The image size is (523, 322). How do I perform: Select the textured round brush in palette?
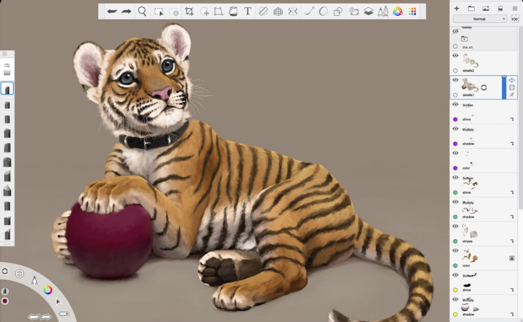7,162
